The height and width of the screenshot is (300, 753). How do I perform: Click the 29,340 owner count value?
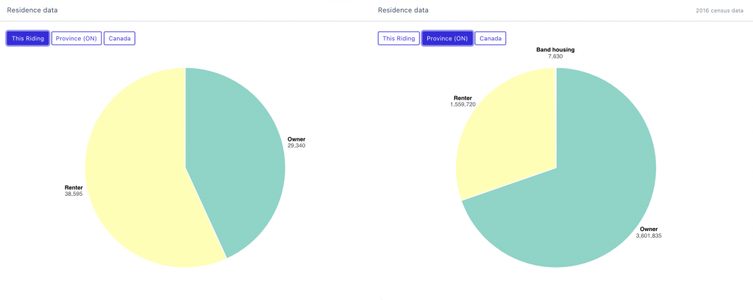click(296, 145)
